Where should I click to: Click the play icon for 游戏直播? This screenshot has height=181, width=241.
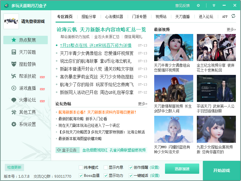click(14, 88)
